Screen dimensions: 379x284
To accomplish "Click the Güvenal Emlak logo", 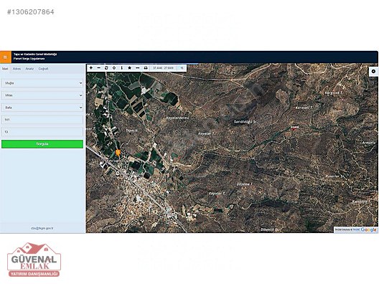I will pyautogui.click(x=34, y=260).
